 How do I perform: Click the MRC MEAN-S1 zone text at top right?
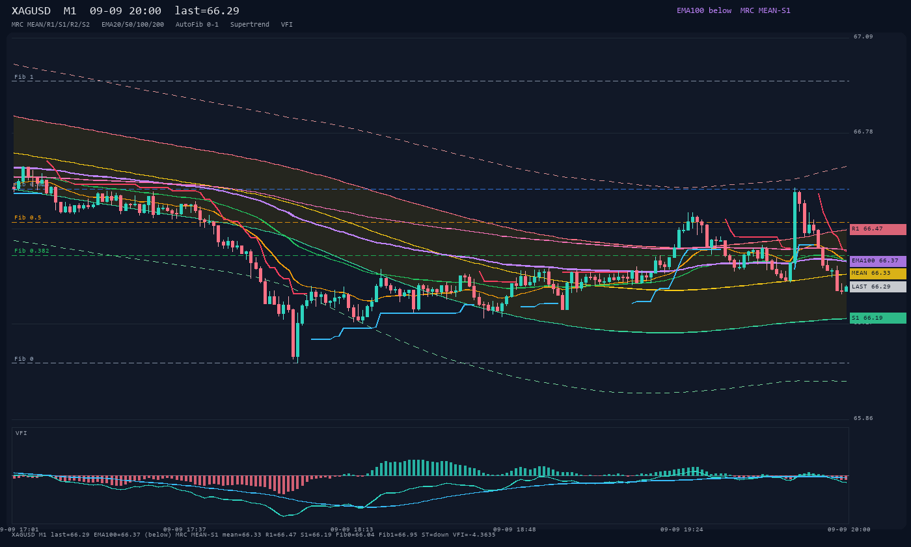pos(765,10)
